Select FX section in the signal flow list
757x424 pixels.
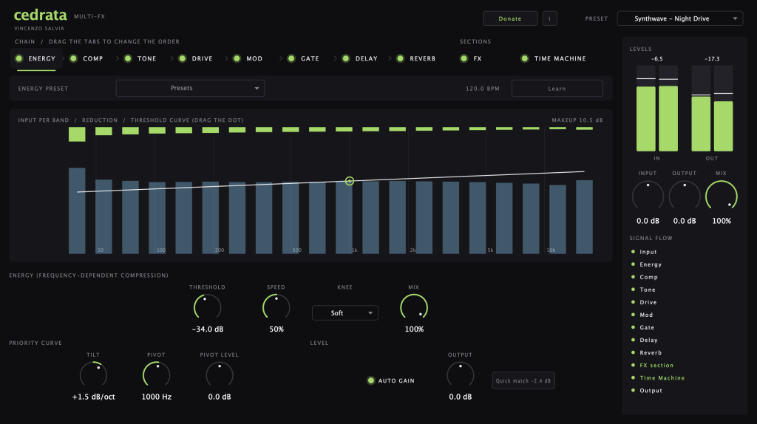[656, 365]
